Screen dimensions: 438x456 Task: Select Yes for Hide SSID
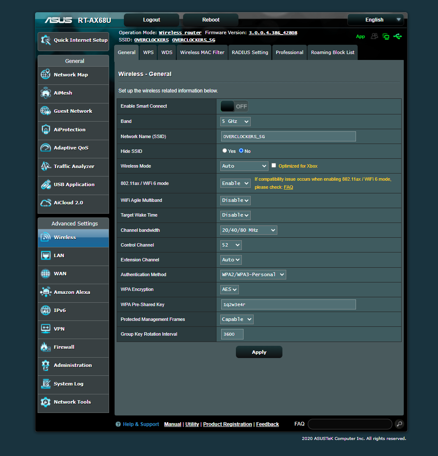pyautogui.click(x=224, y=151)
